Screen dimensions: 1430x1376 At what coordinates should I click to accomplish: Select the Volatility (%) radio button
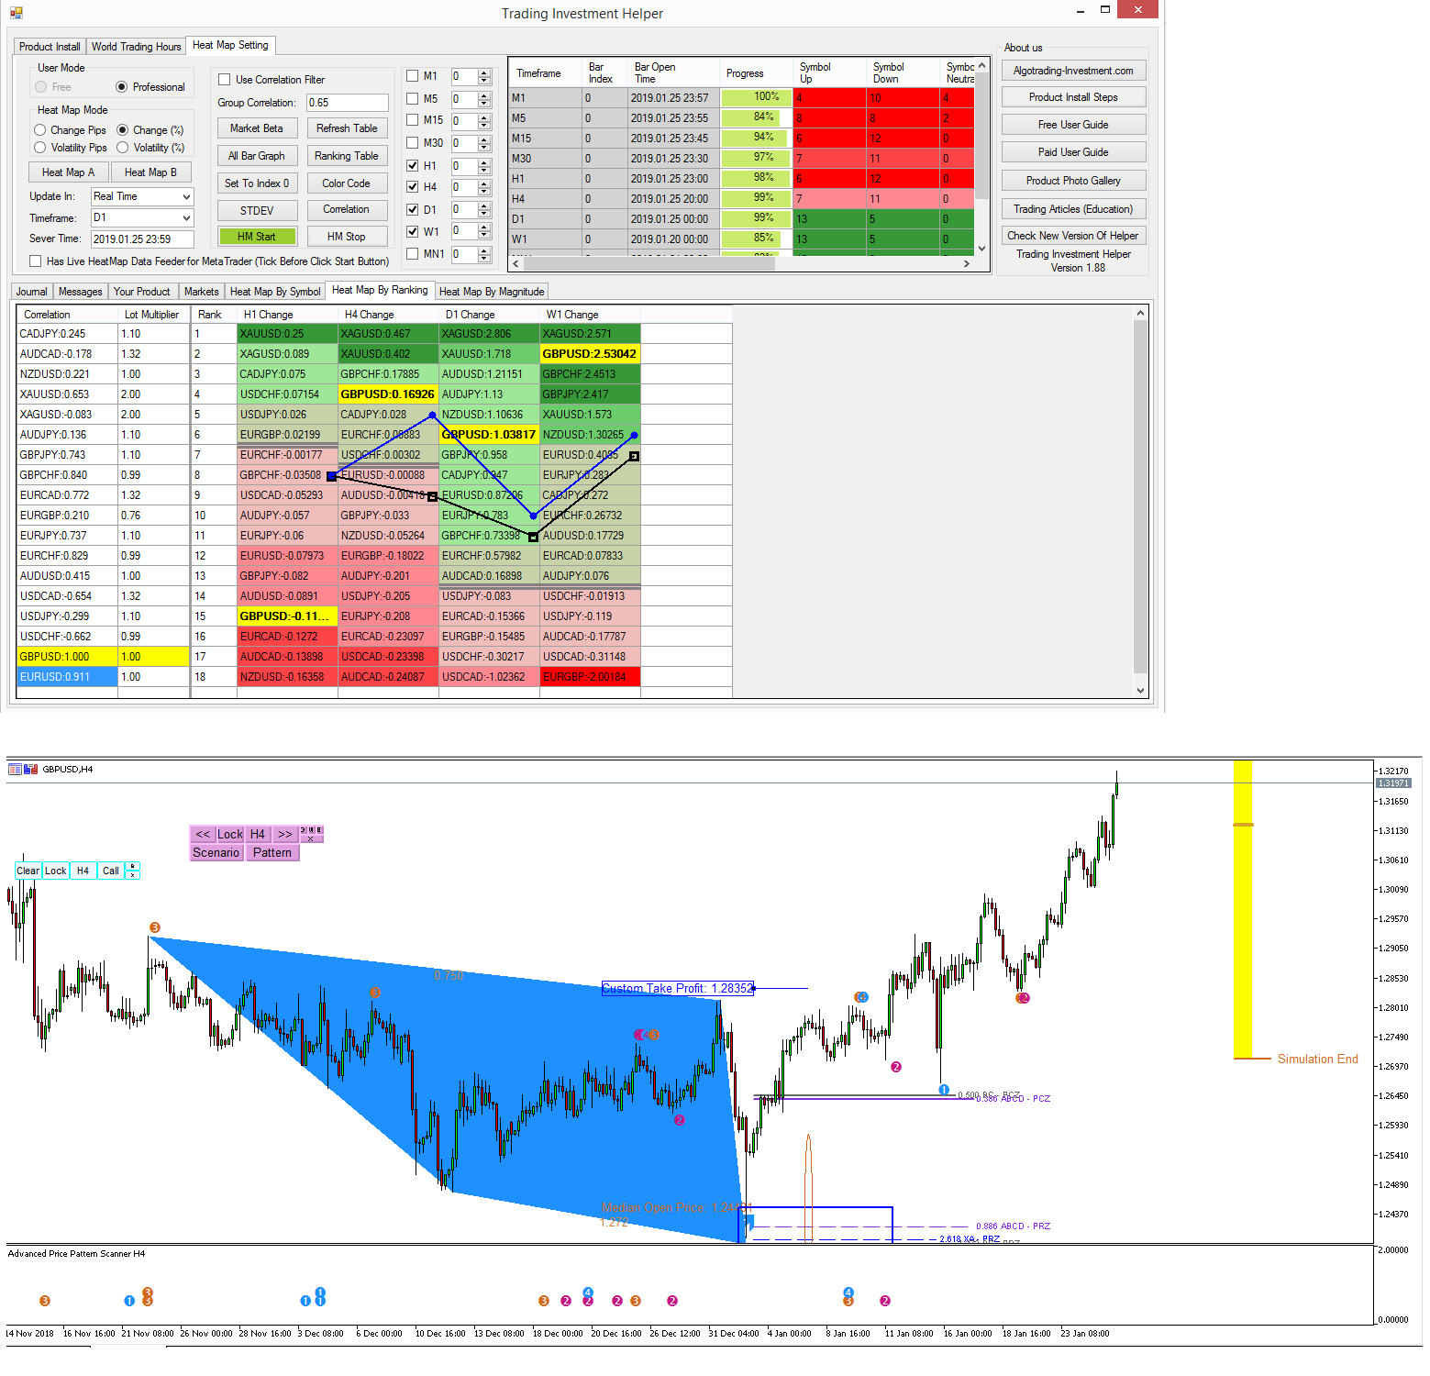[x=123, y=147]
